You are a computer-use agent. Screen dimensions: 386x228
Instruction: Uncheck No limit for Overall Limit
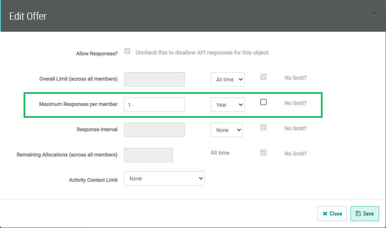pos(263,77)
